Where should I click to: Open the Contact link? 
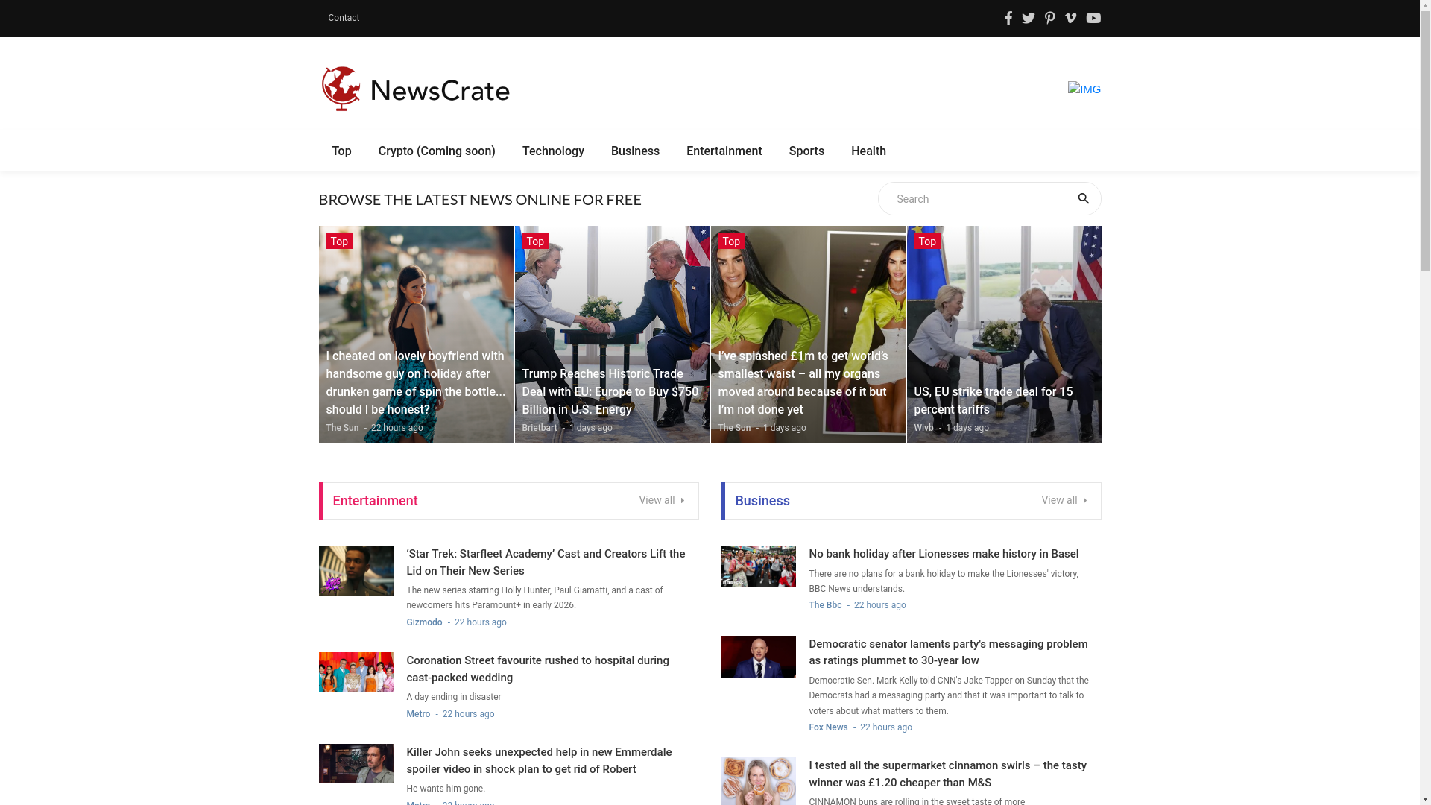coord(344,18)
